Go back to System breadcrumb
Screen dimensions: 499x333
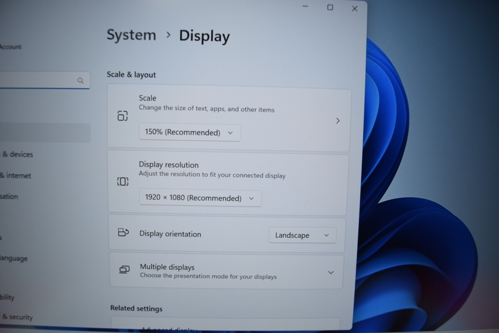131,35
